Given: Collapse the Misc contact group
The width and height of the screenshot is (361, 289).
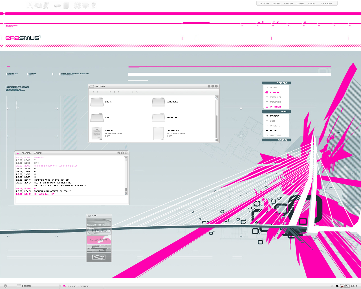Looking at the screenshot, I should [276, 111].
